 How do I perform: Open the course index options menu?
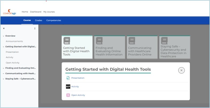35,28
